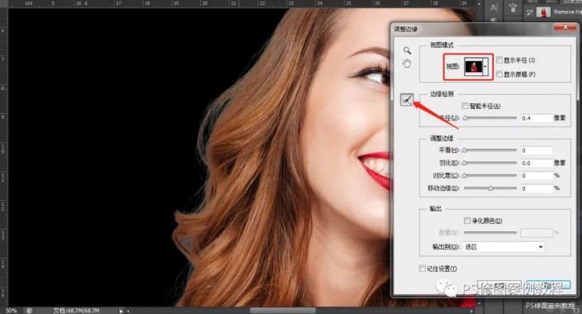Screen dimensions: 582x314
Task: Click the horizontal scrollbar below the canvas
Action: 283,311
